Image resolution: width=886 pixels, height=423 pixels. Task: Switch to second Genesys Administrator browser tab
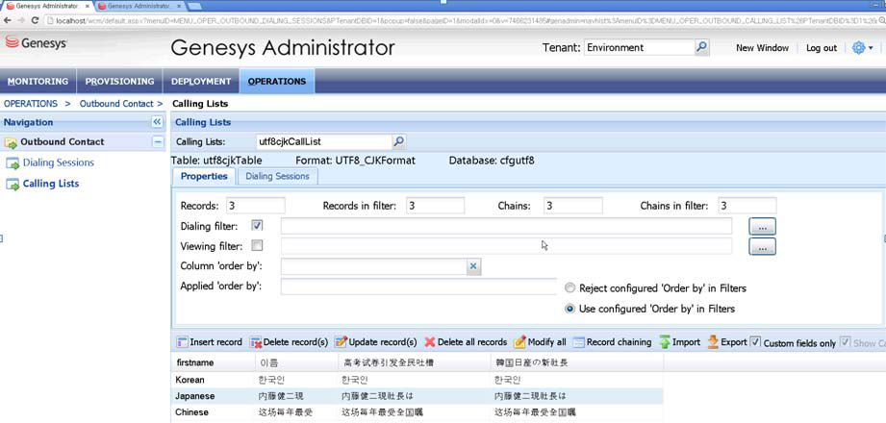[x=139, y=6]
